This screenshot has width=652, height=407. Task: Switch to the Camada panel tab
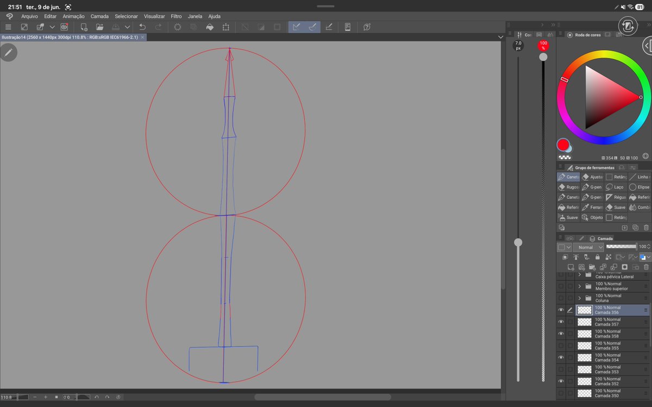(601, 238)
